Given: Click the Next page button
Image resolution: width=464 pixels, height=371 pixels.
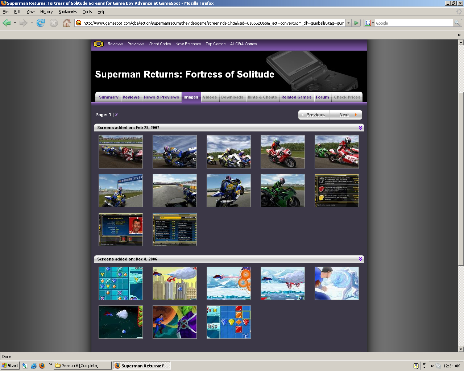Looking at the screenshot, I should (346, 115).
